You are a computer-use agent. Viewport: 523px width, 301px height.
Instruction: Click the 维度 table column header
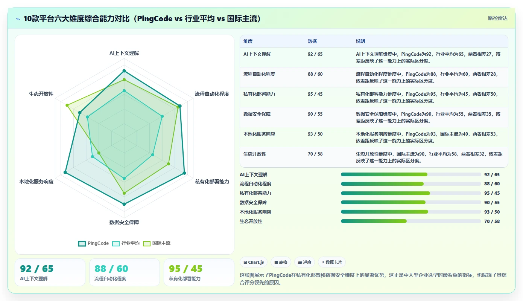click(248, 41)
